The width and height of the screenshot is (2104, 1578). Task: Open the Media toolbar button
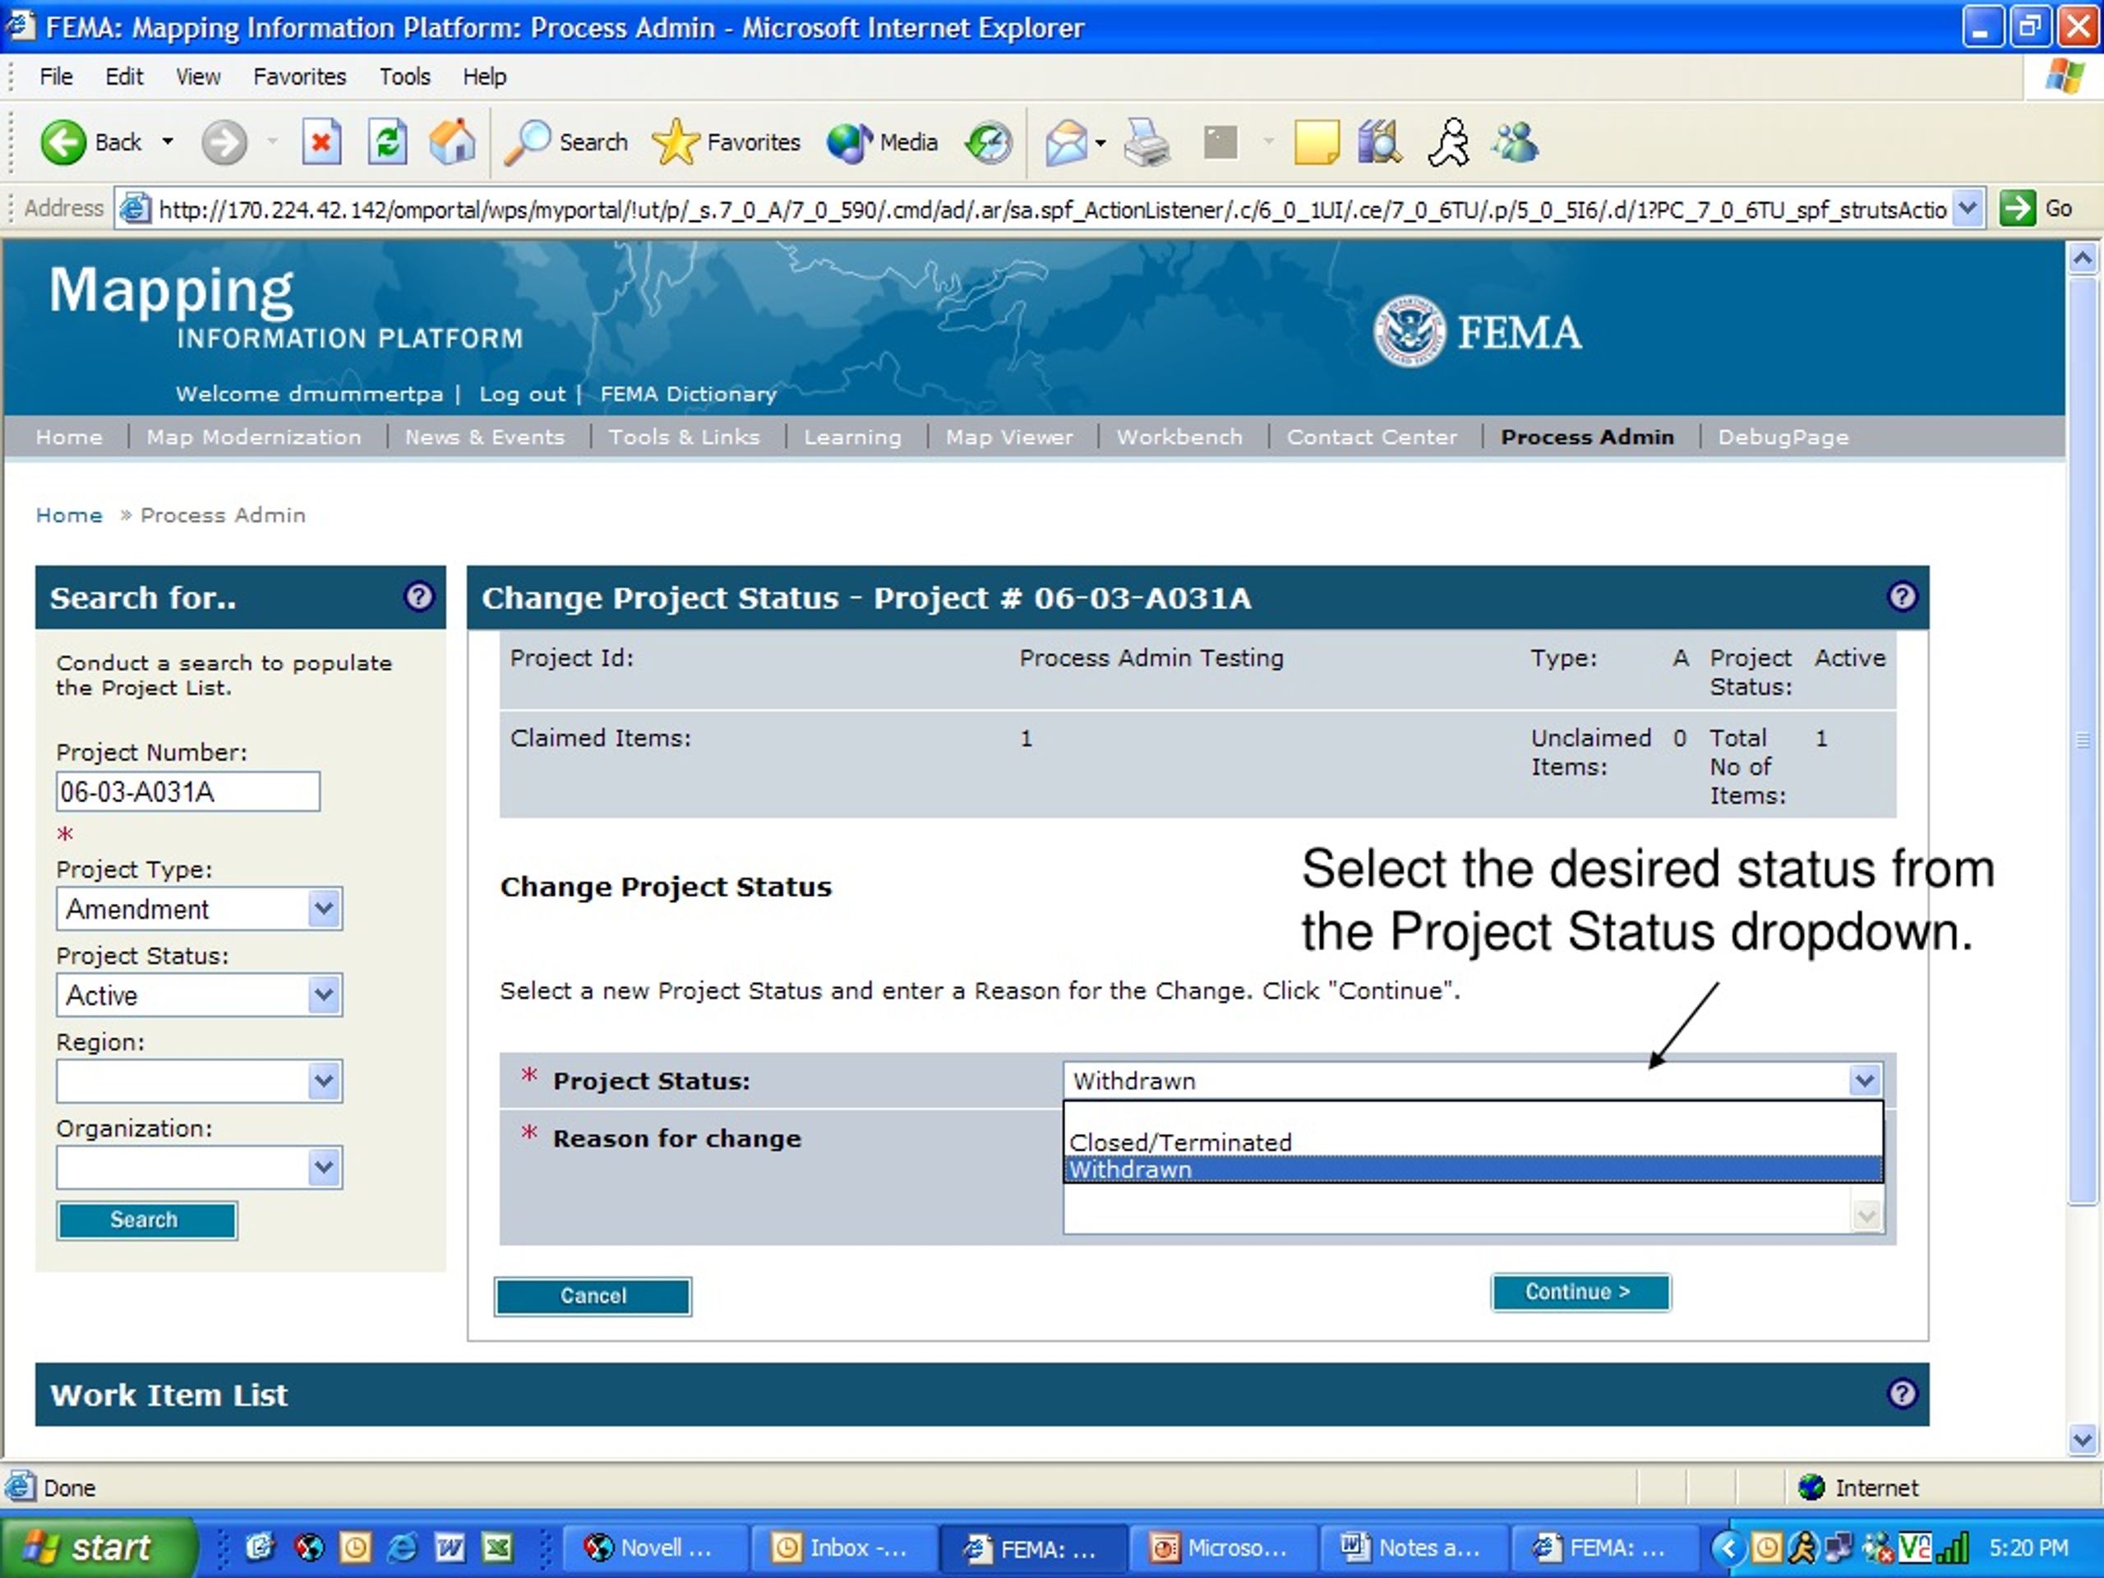click(x=883, y=143)
